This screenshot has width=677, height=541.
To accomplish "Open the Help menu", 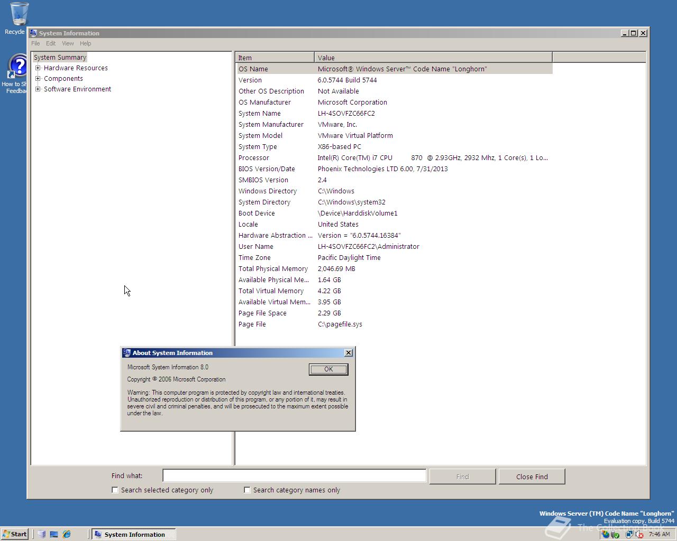I will (85, 43).
